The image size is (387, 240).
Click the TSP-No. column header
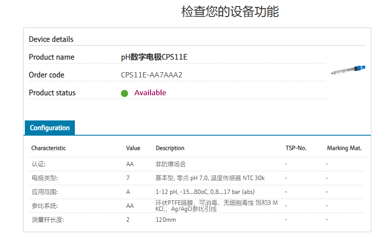point(296,148)
